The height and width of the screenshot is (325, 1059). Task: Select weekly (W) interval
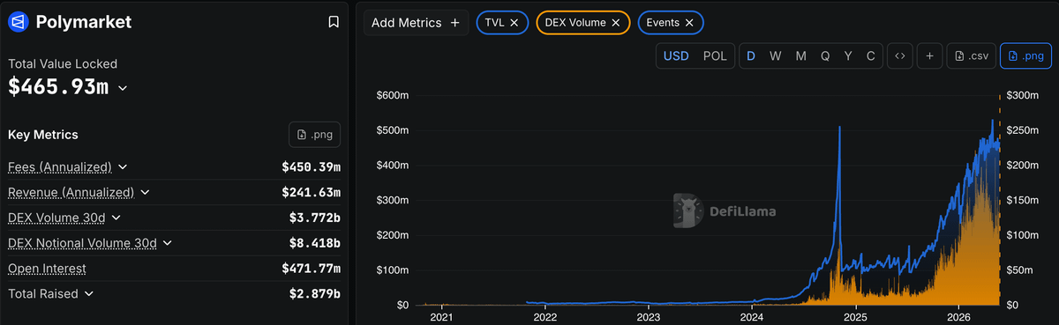coord(775,56)
